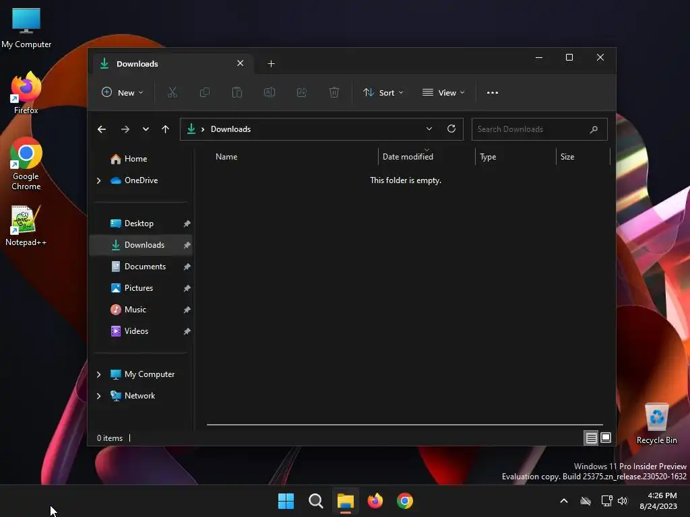The image size is (690, 517).
Task: Open Documents in navigation pane
Action: tap(141, 267)
